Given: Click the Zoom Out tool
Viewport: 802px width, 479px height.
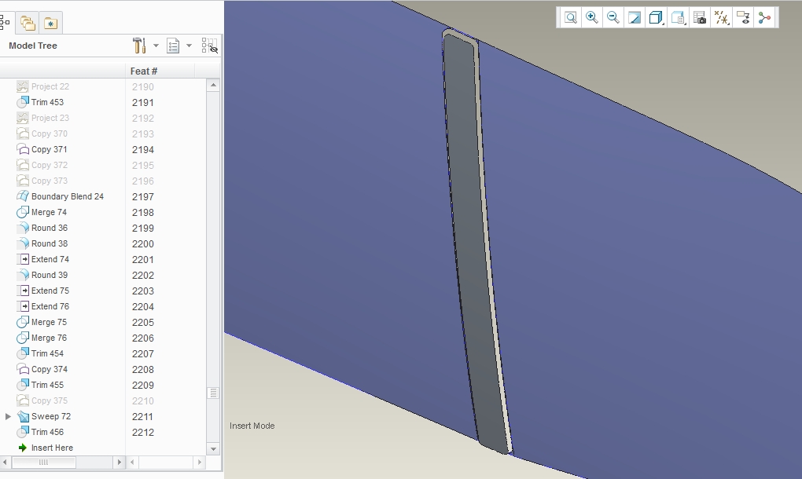Looking at the screenshot, I should pyautogui.click(x=613, y=18).
